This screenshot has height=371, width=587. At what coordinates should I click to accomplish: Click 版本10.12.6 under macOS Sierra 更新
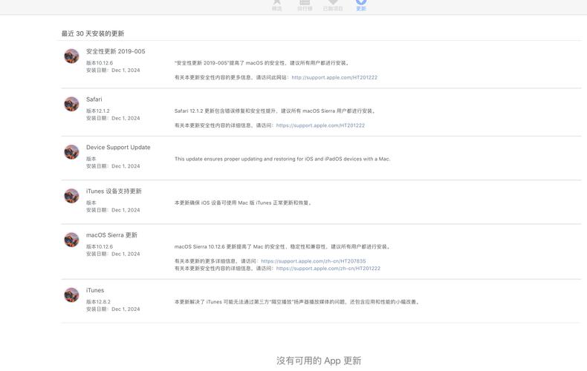point(100,246)
